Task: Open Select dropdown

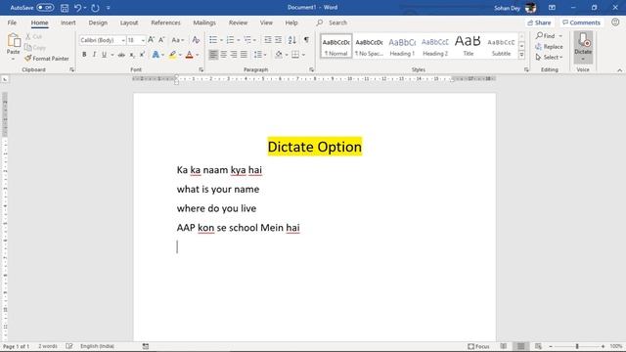Action: click(549, 58)
